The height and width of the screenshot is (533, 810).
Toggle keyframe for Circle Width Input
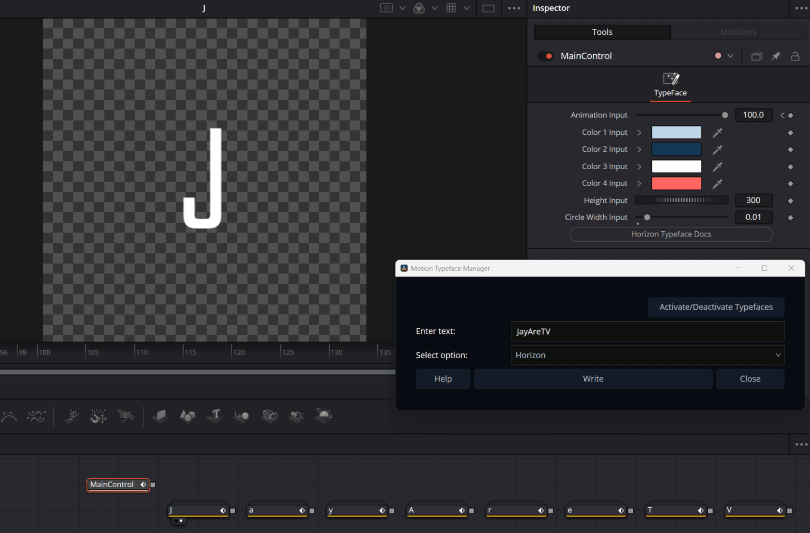[790, 218]
